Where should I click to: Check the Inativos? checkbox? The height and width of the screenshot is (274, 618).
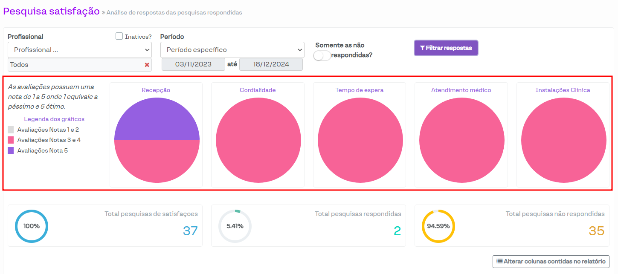(x=119, y=36)
